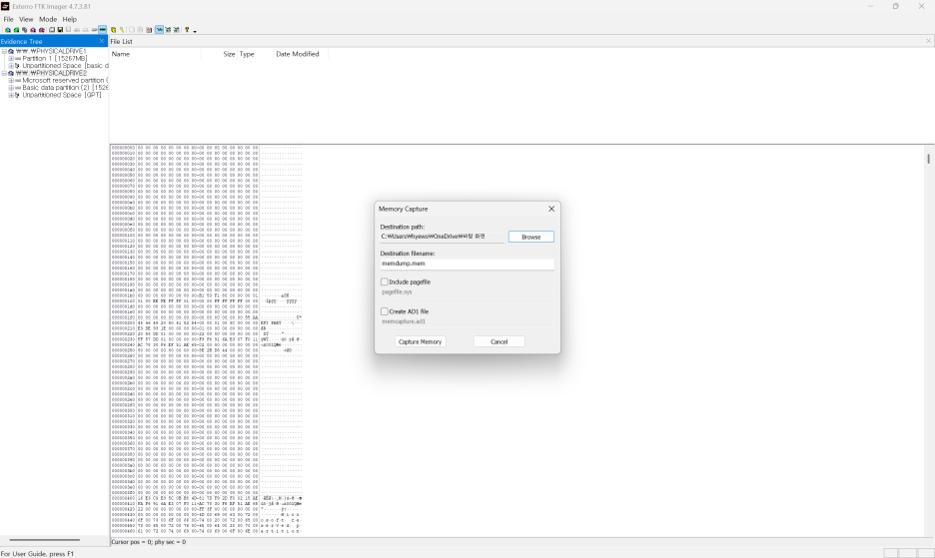Click the Evidence Tree horizontal scrollbar
935x558 pixels.
tap(45, 540)
